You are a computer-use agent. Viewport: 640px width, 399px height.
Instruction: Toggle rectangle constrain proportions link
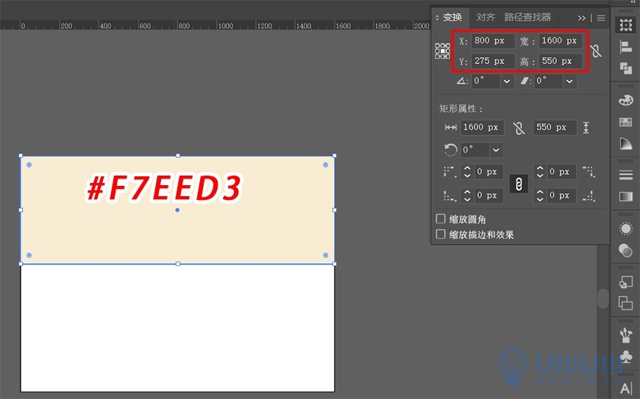[x=519, y=128]
